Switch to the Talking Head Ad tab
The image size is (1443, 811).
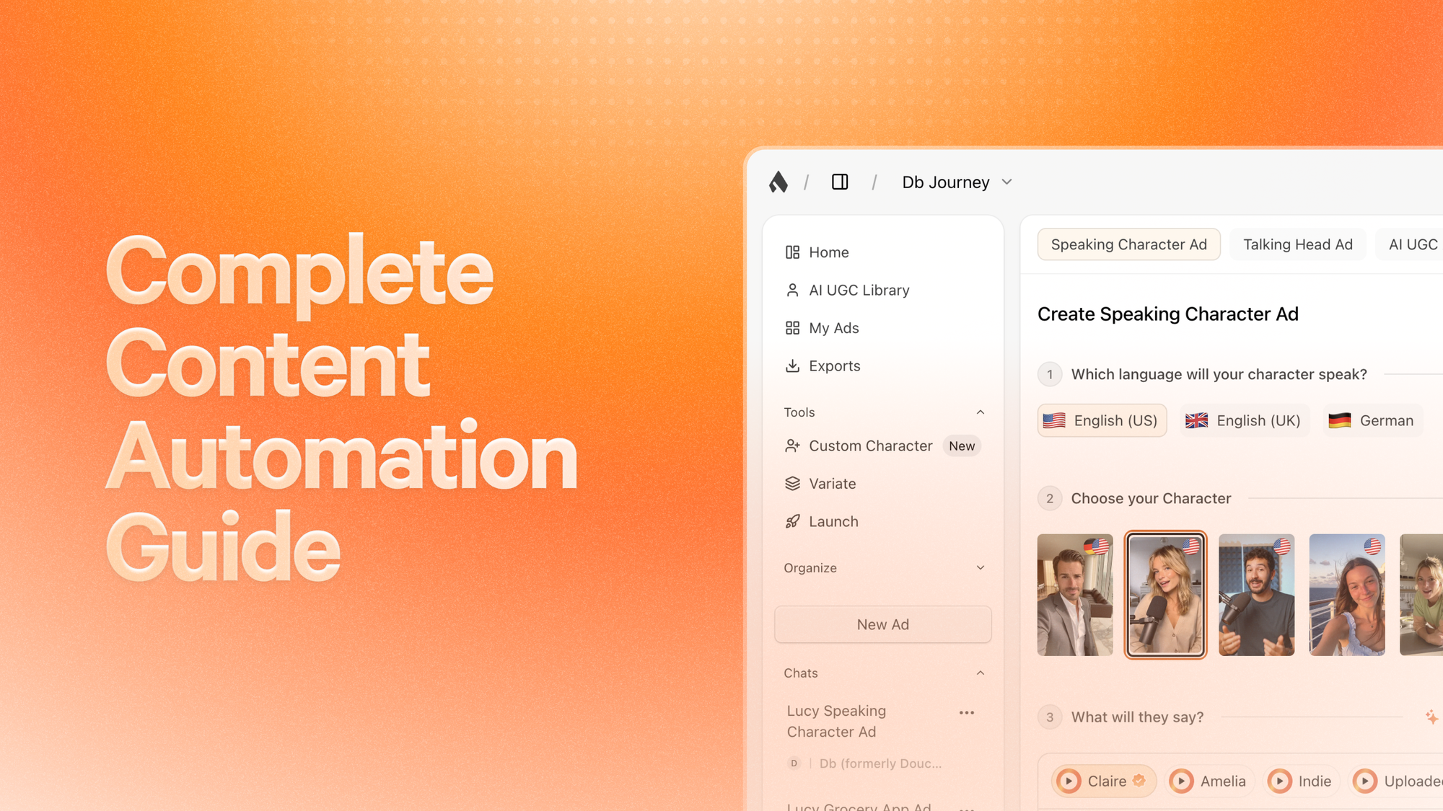(1297, 245)
